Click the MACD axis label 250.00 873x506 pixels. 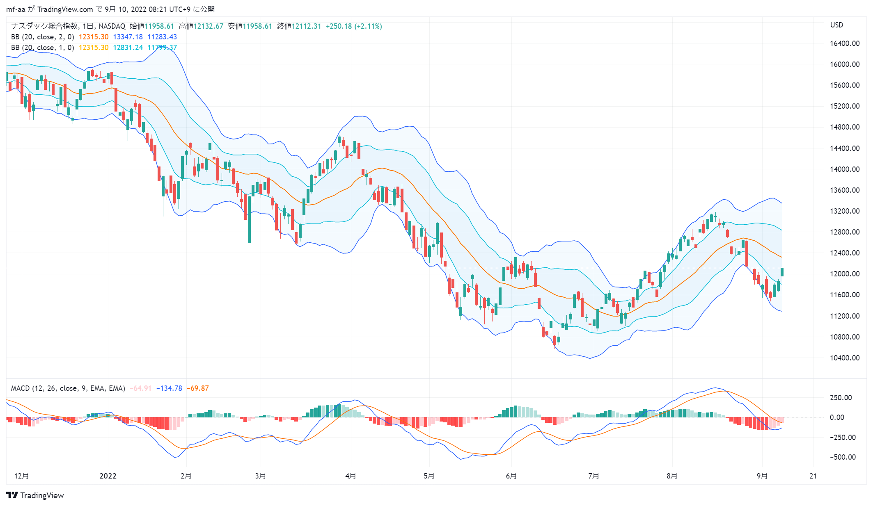coord(841,398)
